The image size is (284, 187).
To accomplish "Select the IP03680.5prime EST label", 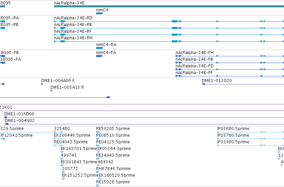I will coord(233,129).
